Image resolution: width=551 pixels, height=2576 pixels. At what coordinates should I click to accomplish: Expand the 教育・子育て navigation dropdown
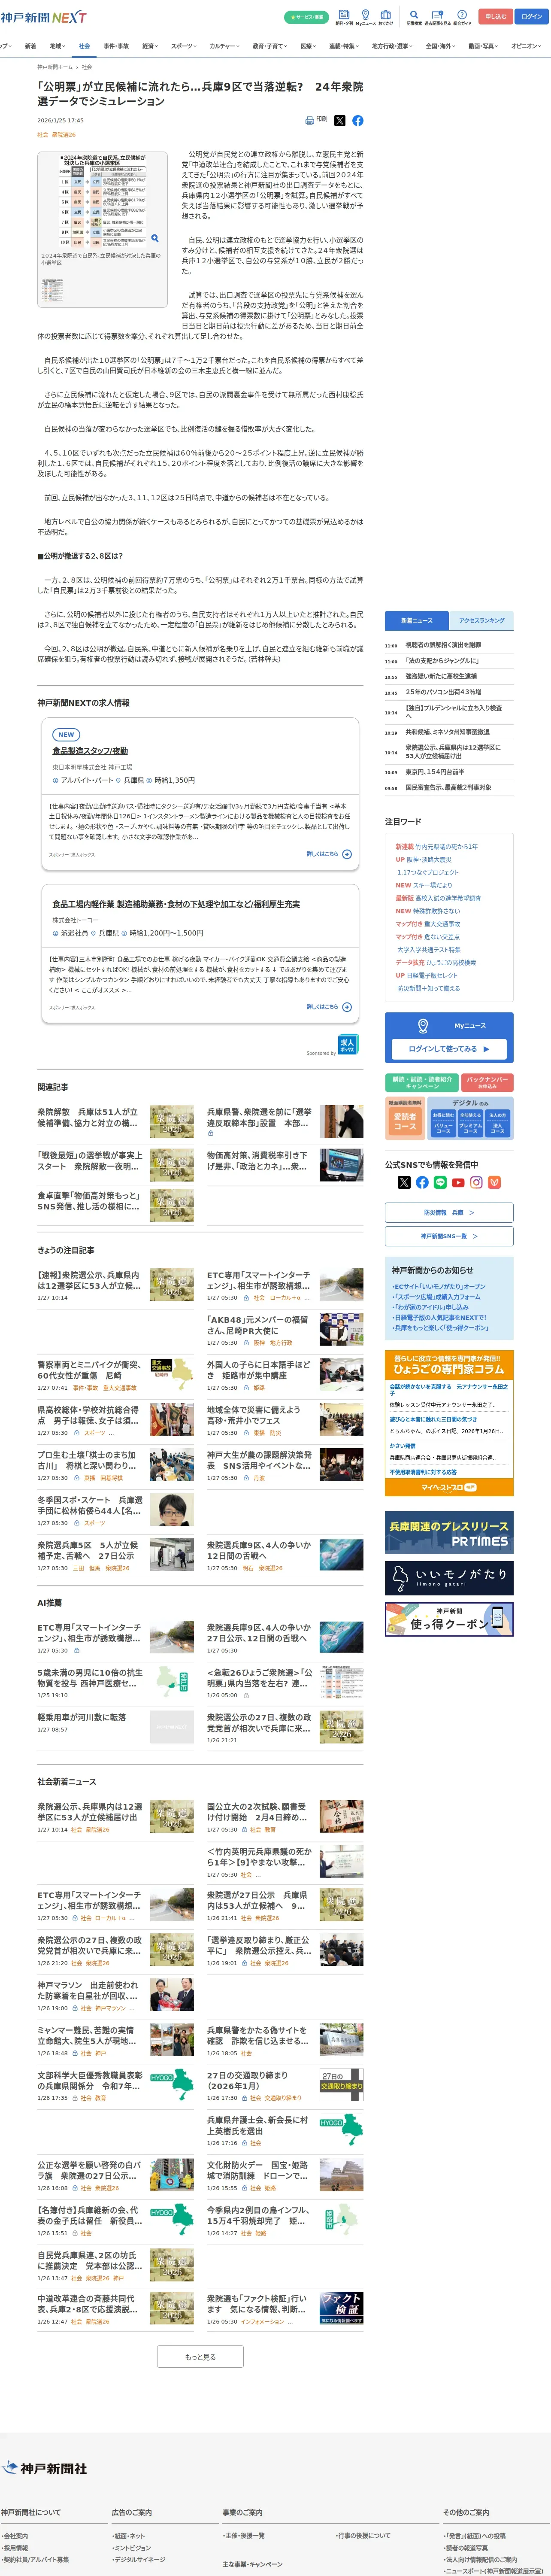[270, 46]
